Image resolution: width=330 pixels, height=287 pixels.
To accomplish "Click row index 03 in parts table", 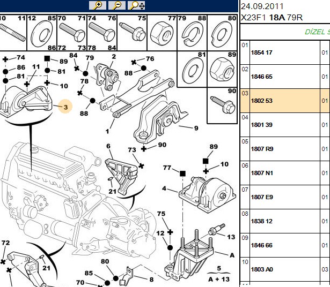I will coord(245,93).
